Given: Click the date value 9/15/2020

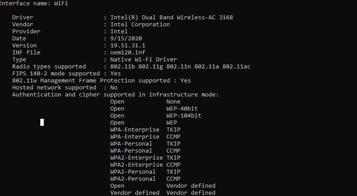Looking at the screenshot, I should point(126,38).
